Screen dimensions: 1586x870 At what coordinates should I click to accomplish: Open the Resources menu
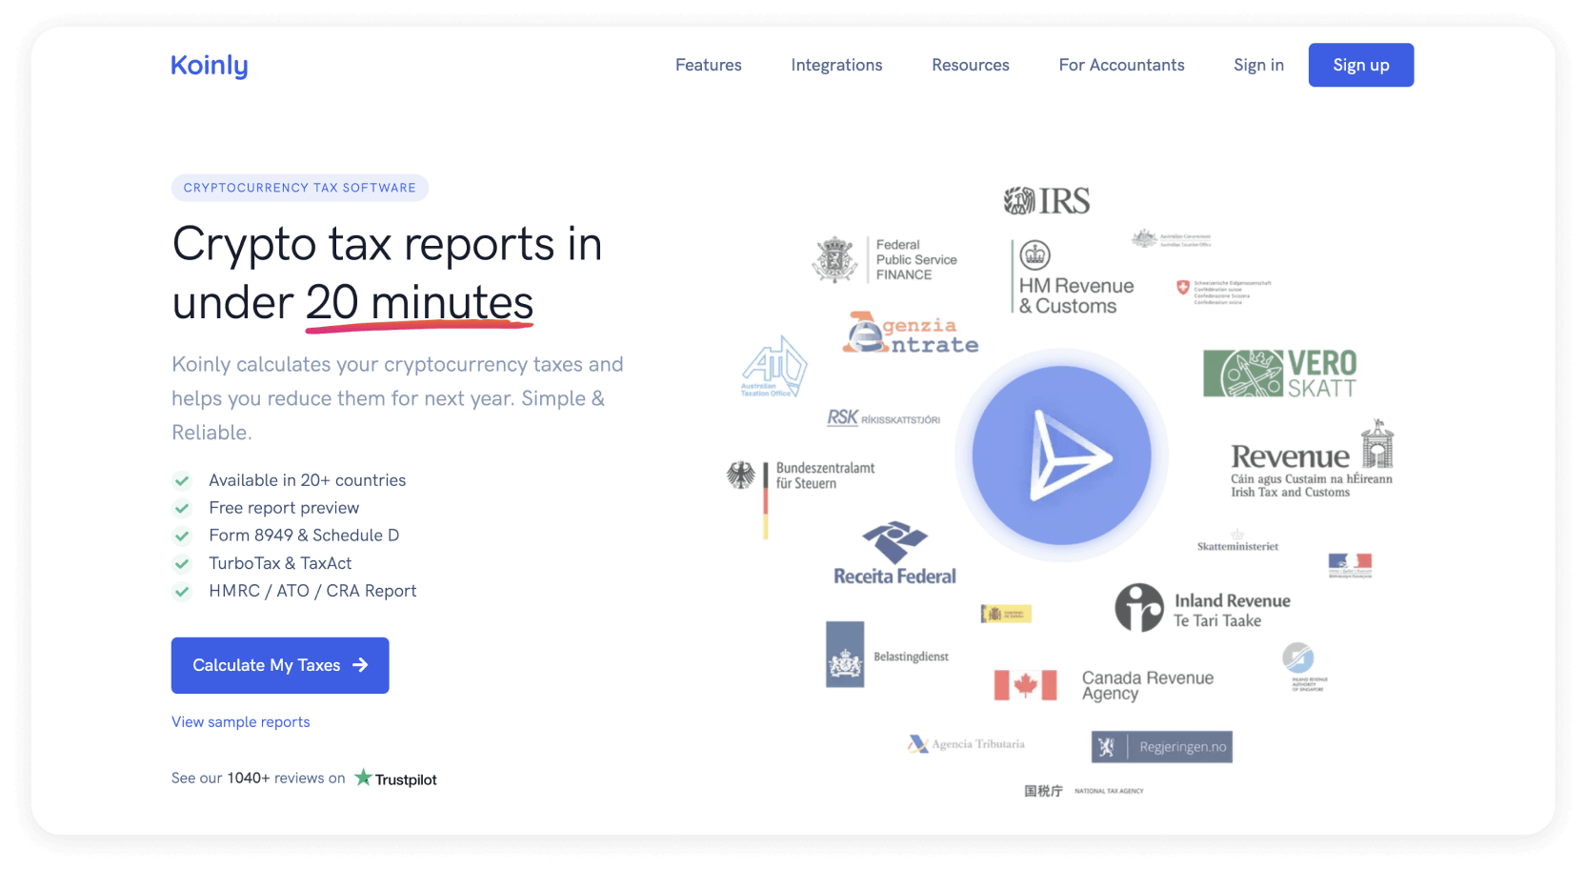point(970,65)
